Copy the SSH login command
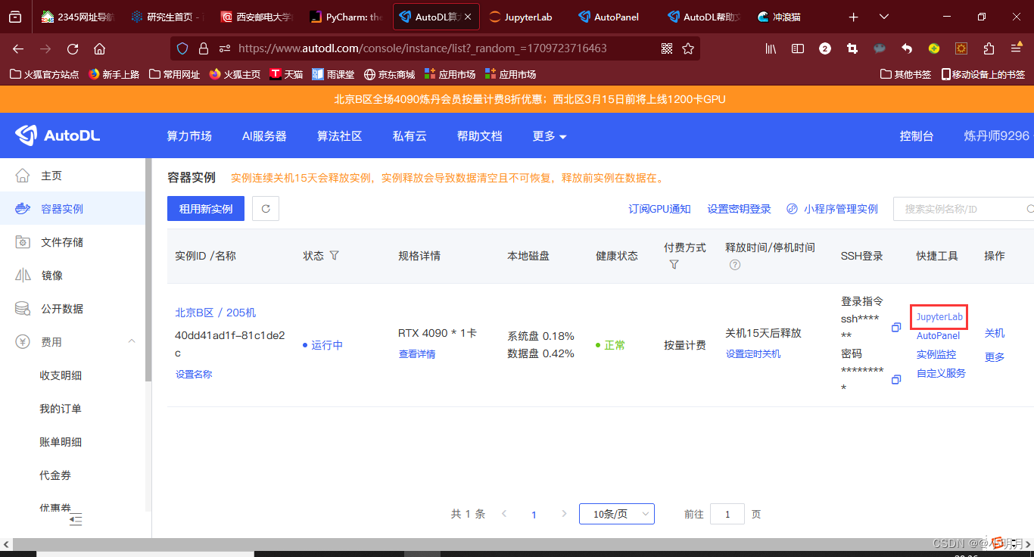The height and width of the screenshot is (557, 1034). click(896, 328)
